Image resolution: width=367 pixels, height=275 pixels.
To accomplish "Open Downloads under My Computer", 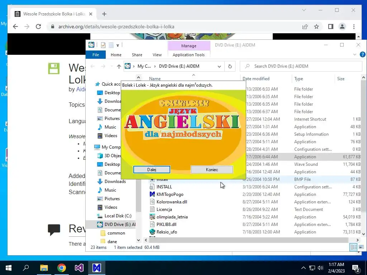I will pos(115,182).
